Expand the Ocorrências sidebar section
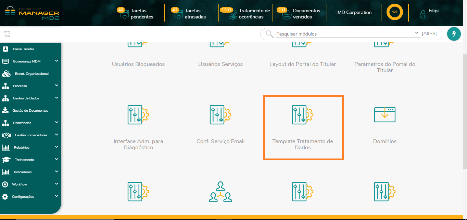 (x=56, y=123)
